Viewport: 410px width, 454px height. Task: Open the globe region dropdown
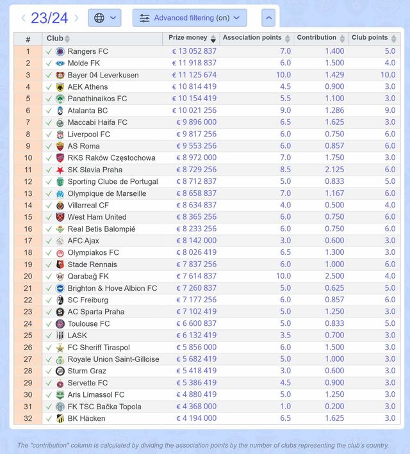104,18
